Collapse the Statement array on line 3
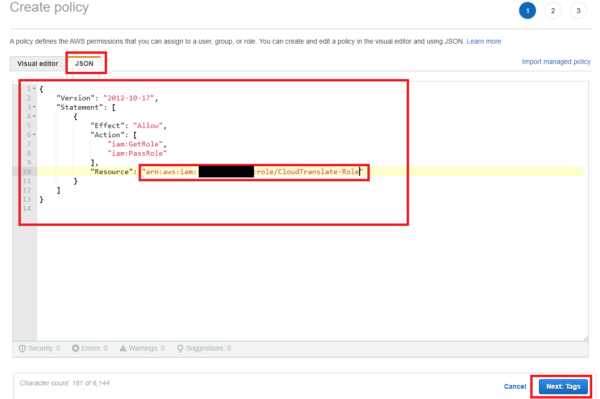Screen dimensions: 600x399 34,108
